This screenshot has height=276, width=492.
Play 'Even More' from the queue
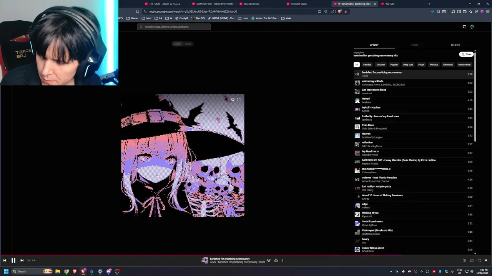pos(414,127)
